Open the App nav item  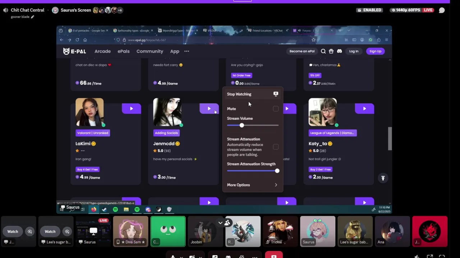pos(175,51)
